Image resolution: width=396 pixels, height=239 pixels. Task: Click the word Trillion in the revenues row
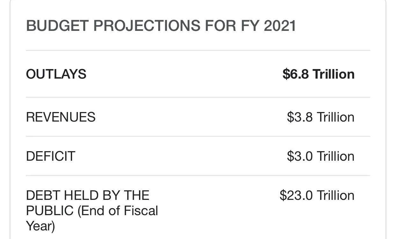[335, 117]
